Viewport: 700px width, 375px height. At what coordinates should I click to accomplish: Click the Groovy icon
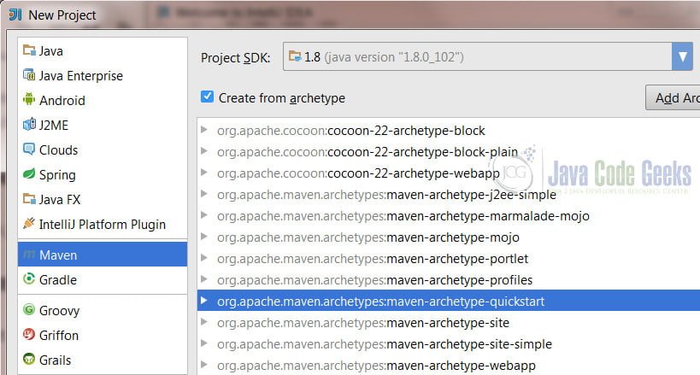(x=29, y=310)
